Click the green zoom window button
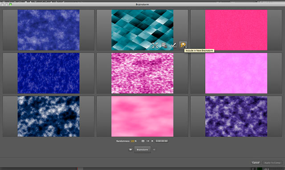This screenshot has height=170, width=285. [x=10, y=4]
